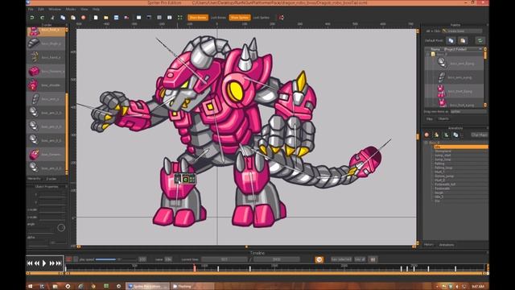Click the key all button
The width and height of the screenshot is (515, 290).
pyautogui.click(x=360, y=259)
